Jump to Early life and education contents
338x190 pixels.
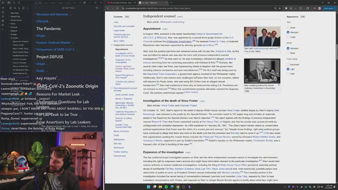tap(124, 26)
